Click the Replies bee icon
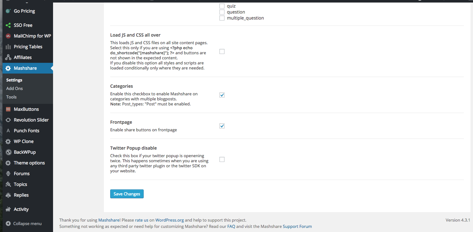The height and width of the screenshot is (232, 473). (x=8, y=195)
